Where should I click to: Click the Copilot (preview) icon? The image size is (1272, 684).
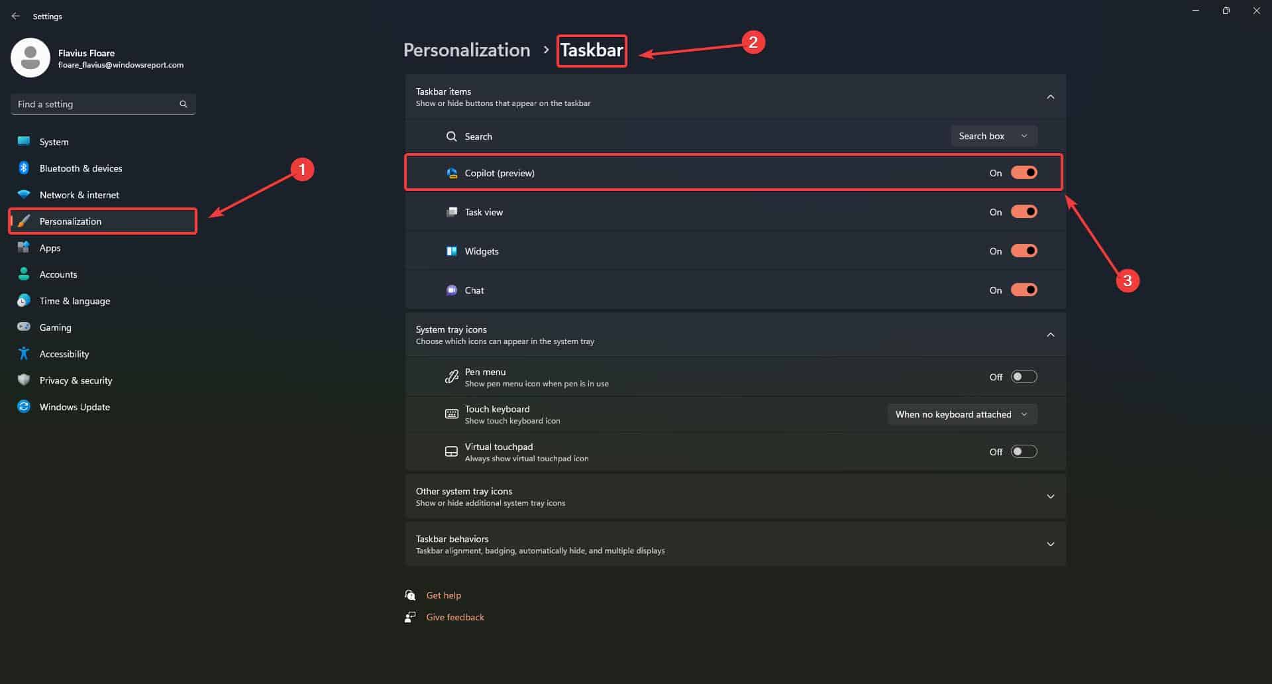click(452, 173)
